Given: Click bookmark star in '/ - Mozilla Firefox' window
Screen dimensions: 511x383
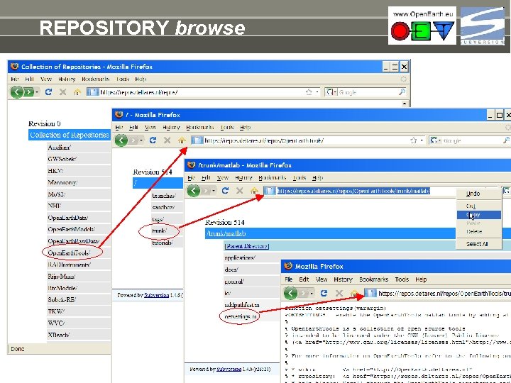Looking at the screenshot, I should coord(414,140).
